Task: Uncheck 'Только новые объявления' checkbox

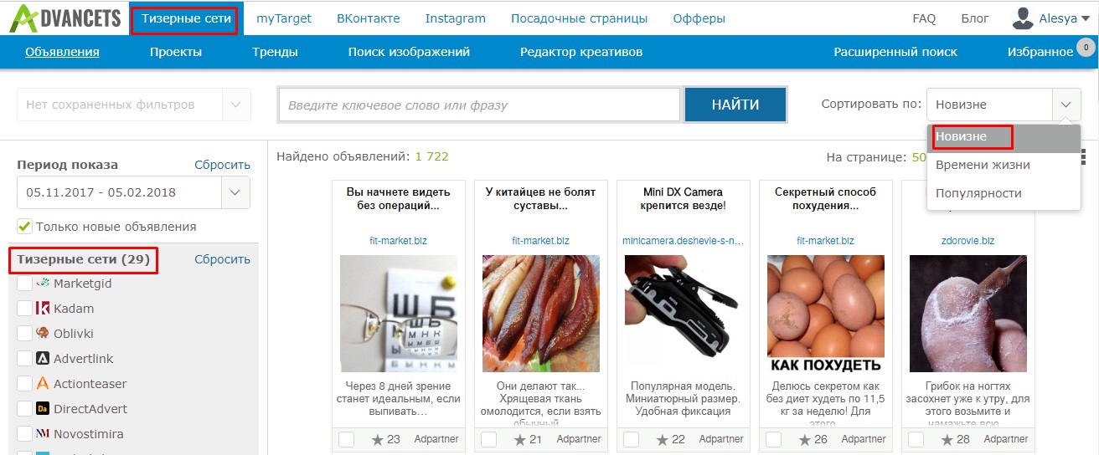Action: point(24,227)
